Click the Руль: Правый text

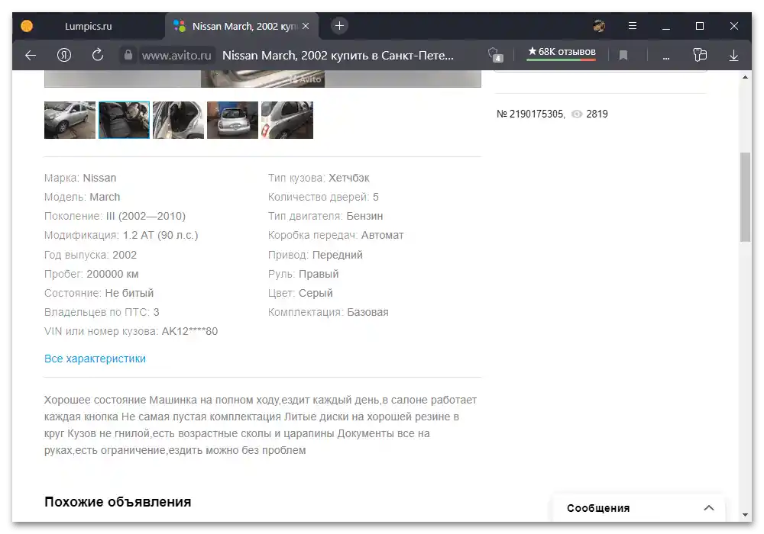(303, 274)
